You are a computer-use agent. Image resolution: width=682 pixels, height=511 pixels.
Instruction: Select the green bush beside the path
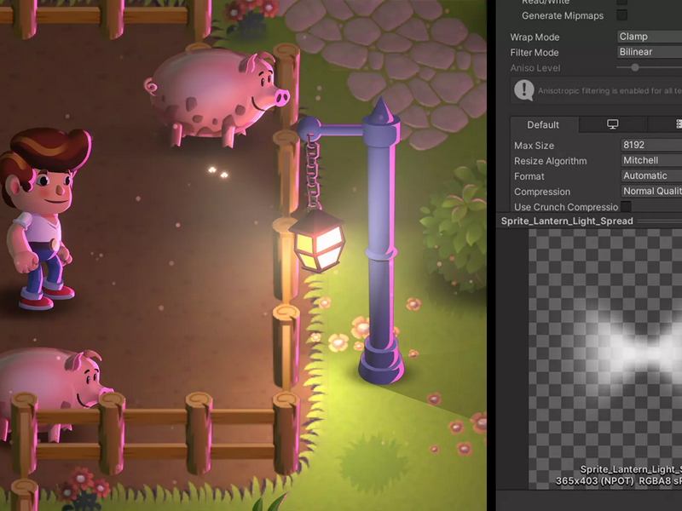[454, 226]
